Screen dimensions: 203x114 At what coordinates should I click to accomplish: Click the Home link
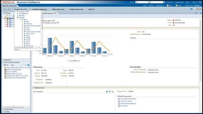coord(145,6)
